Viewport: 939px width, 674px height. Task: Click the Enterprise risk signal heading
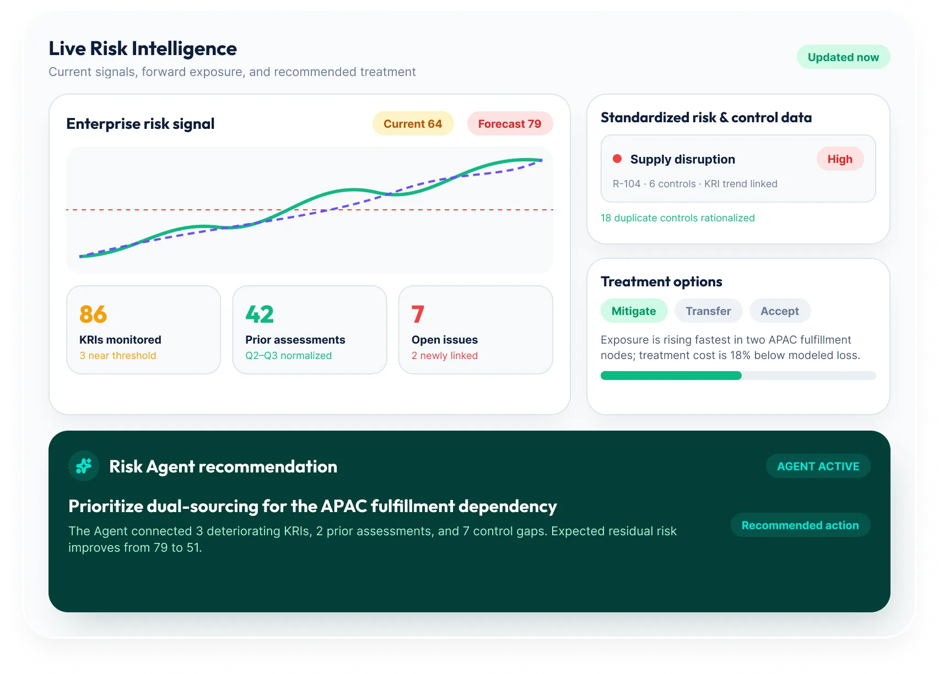[141, 123]
